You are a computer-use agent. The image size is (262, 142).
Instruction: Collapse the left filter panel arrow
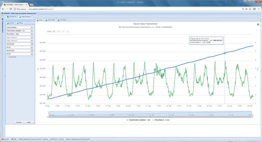point(33,20)
